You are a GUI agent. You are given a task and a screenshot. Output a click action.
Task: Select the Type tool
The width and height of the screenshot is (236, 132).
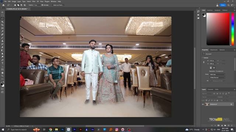coord(2,63)
